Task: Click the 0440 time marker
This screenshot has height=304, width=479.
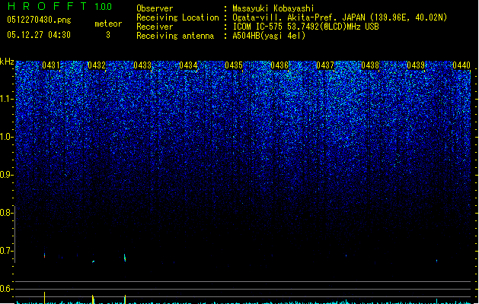Action: [x=461, y=65]
